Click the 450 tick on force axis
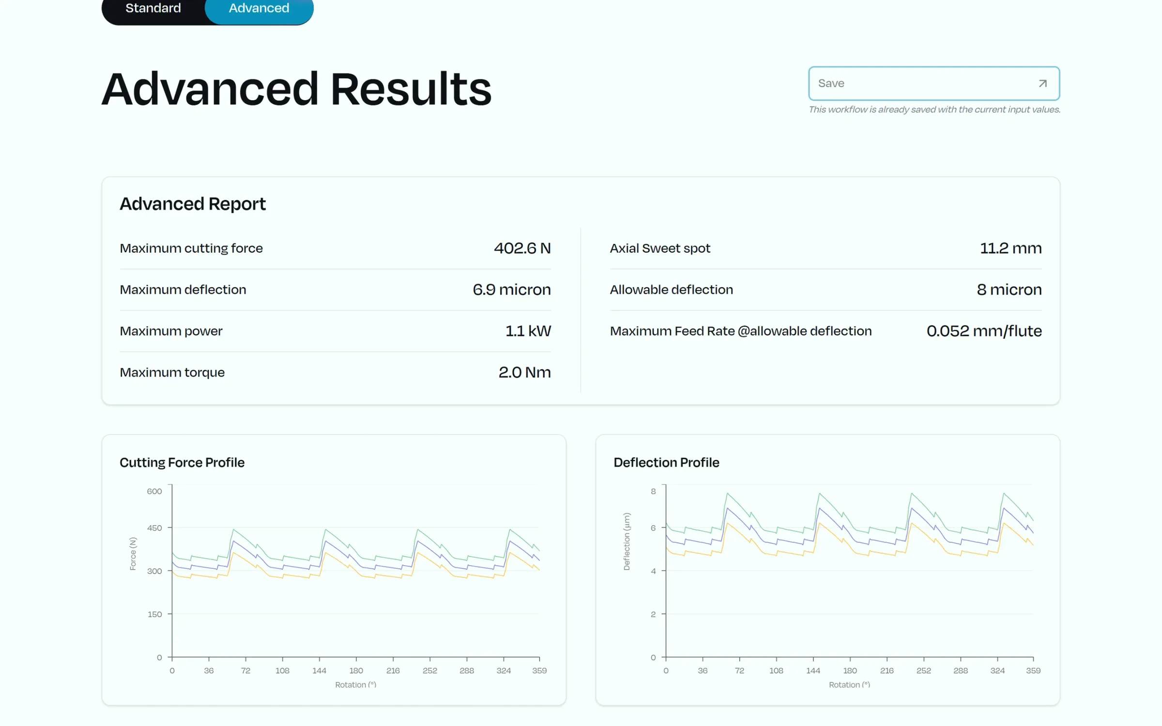Screen dimensions: 1162x726 154,528
